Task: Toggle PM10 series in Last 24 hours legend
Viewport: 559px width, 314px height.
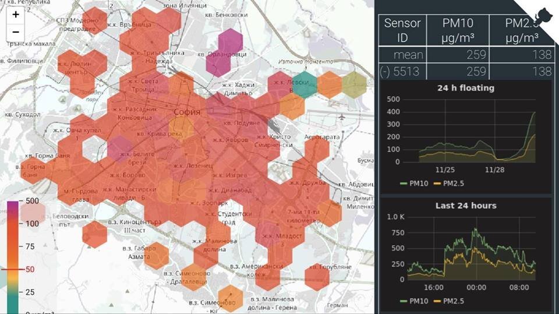Action: tap(414, 301)
